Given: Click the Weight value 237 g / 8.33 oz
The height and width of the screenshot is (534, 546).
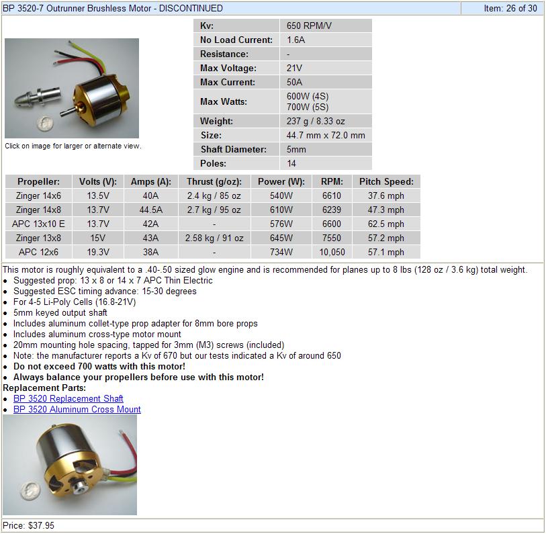Looking at the screenshot, I should [x=316, y=121].
